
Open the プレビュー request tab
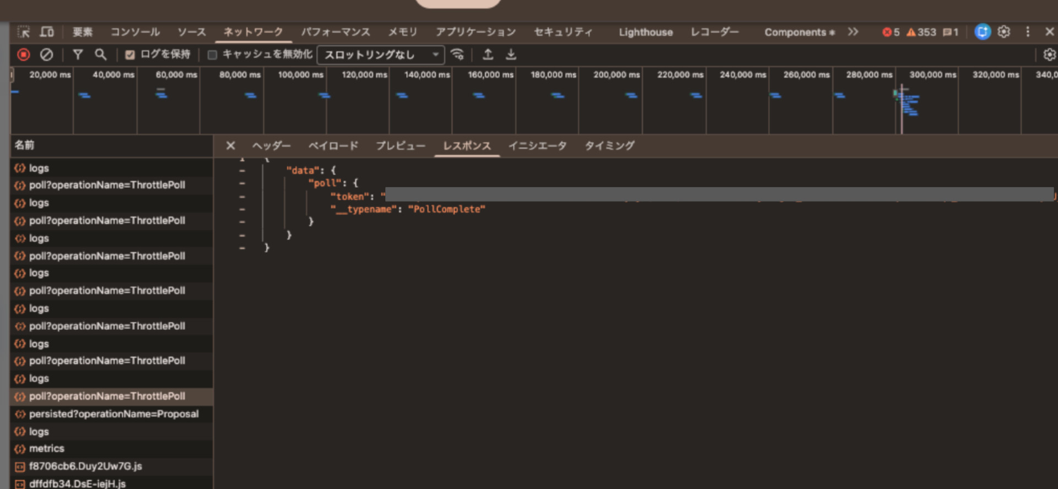(x=401, y=145)
